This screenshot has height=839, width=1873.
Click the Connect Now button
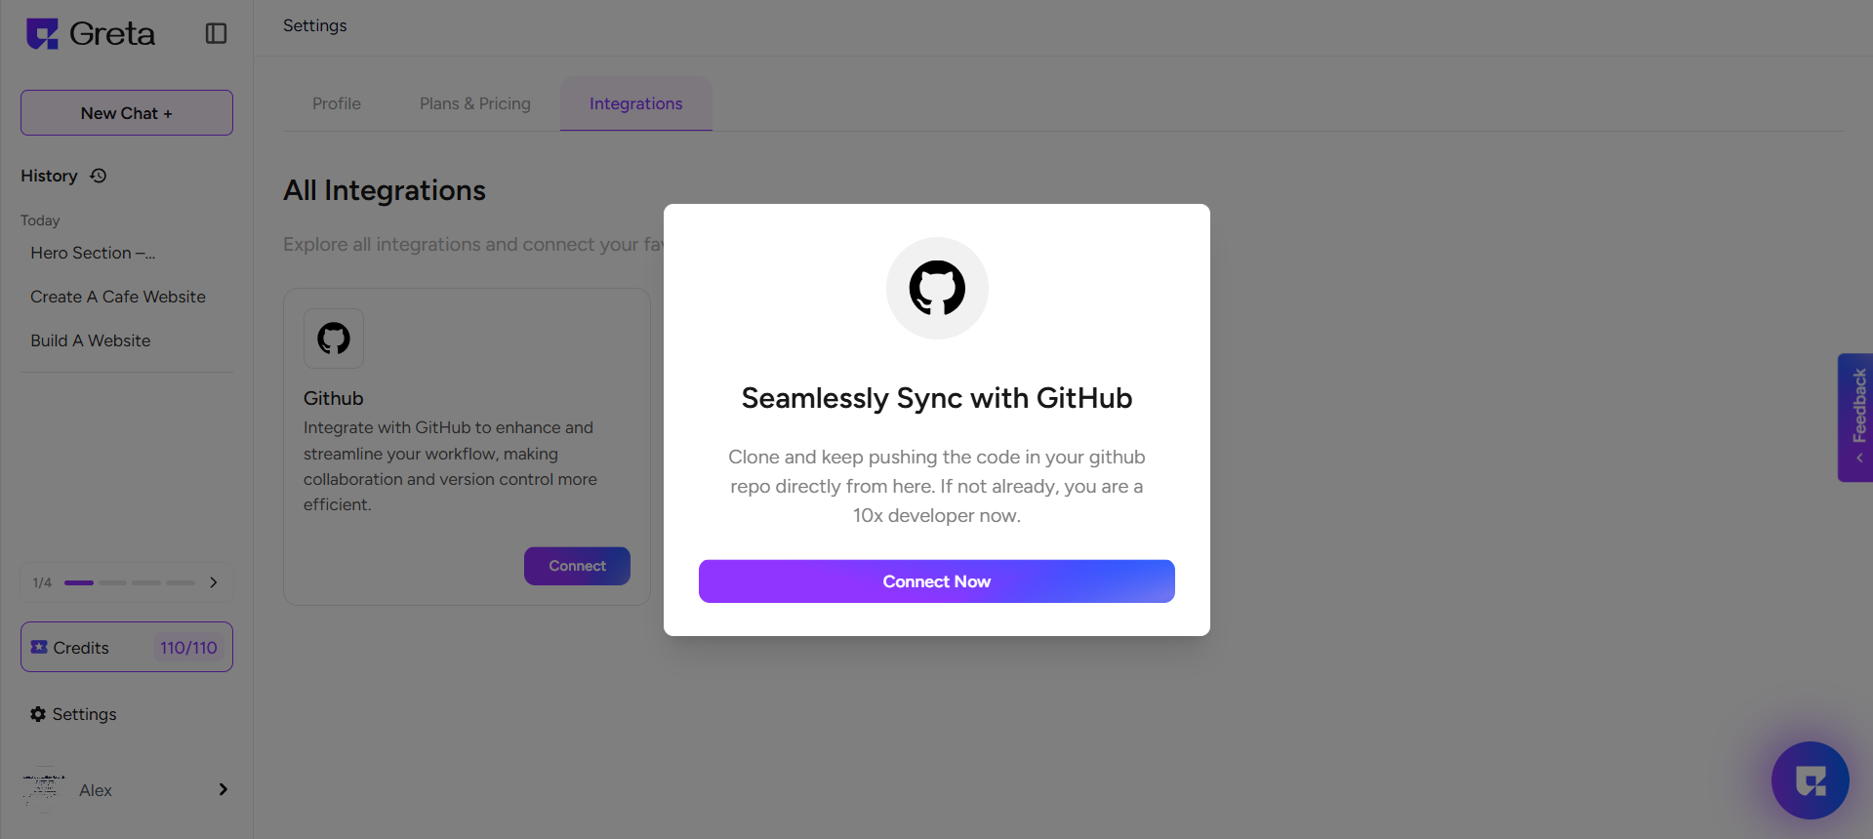click(x=937, y=581)
